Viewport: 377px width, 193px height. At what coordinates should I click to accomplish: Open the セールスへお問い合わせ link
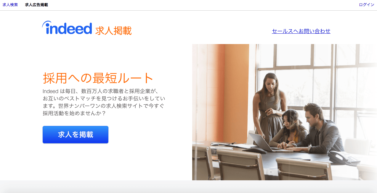(301, 31)
